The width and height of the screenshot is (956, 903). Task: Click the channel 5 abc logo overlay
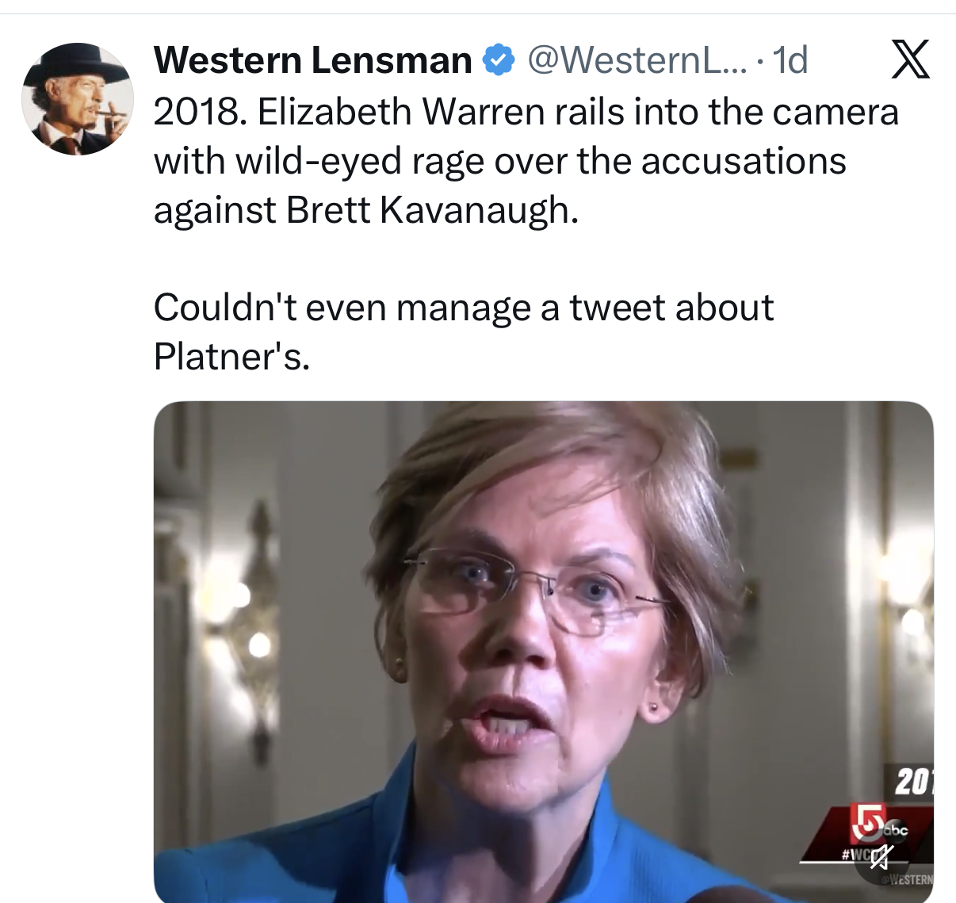(x=880, y=825)
